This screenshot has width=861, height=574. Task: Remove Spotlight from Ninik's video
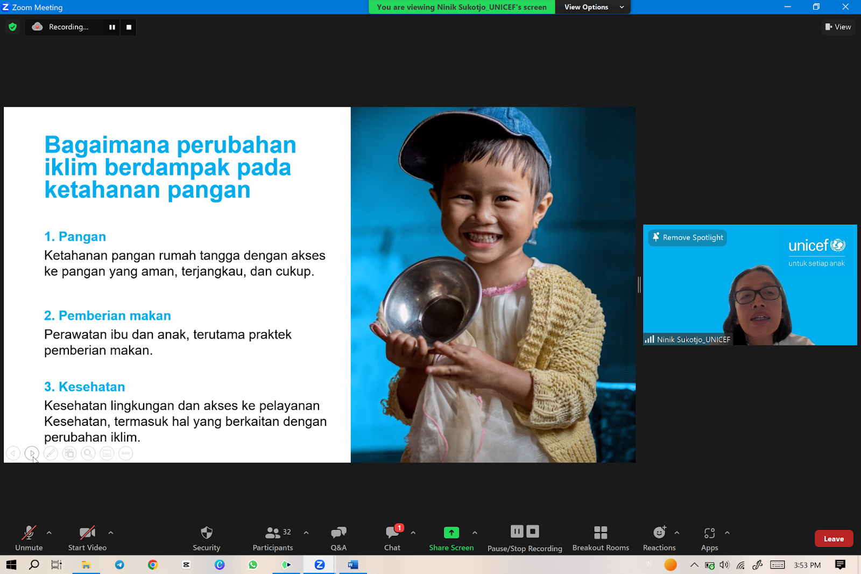tap(688, 237)
